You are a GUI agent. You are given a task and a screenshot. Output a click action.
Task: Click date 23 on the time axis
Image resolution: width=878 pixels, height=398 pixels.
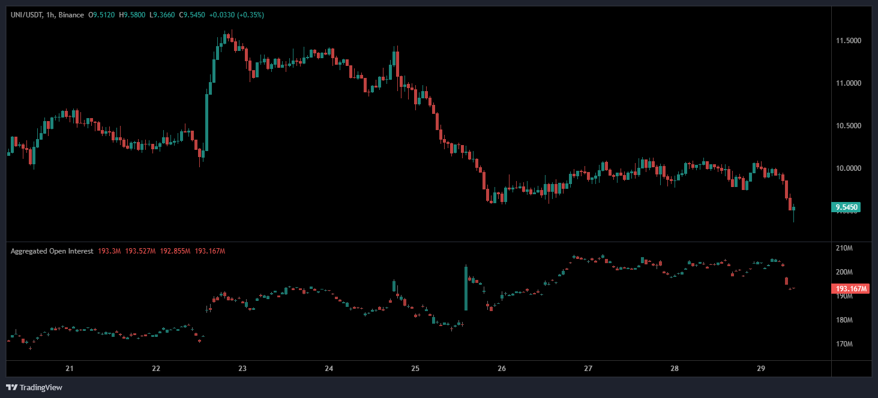(242, 369)
